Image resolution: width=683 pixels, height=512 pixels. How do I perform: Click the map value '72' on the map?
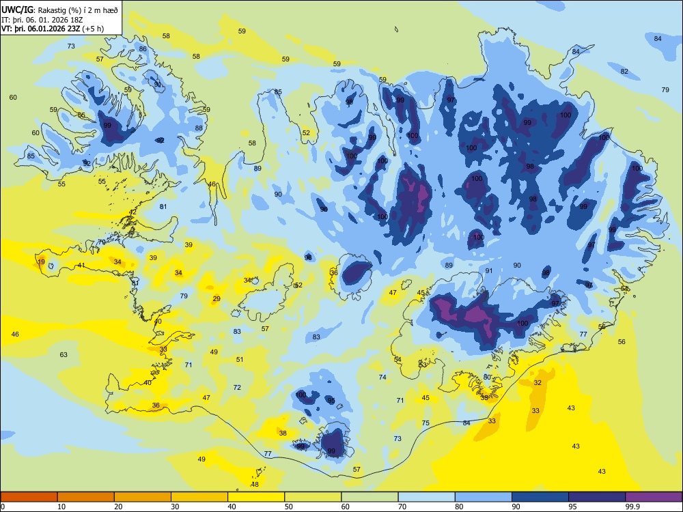click(237, 388)
